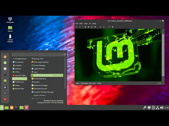Select Administration category
The image size is (169, 126).
pyautogui.click(x=20, y=79)
